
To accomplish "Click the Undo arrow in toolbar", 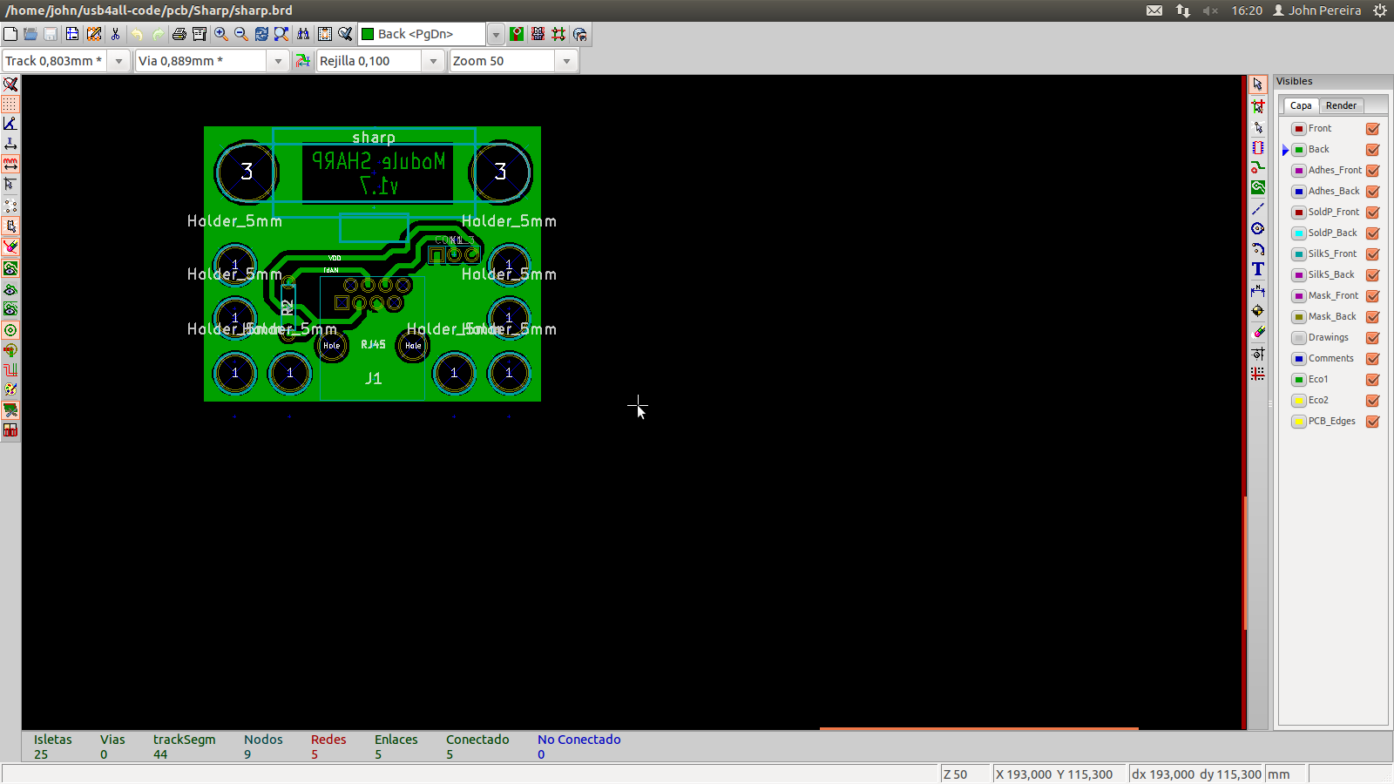I will click(x=137, y=34).
